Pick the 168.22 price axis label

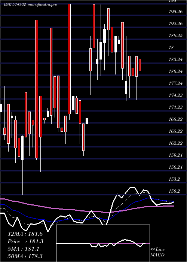tap(175, 119)
